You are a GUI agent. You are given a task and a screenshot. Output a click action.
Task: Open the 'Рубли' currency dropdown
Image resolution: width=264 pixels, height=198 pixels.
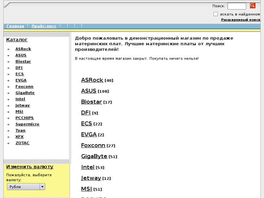coord(26,187)
